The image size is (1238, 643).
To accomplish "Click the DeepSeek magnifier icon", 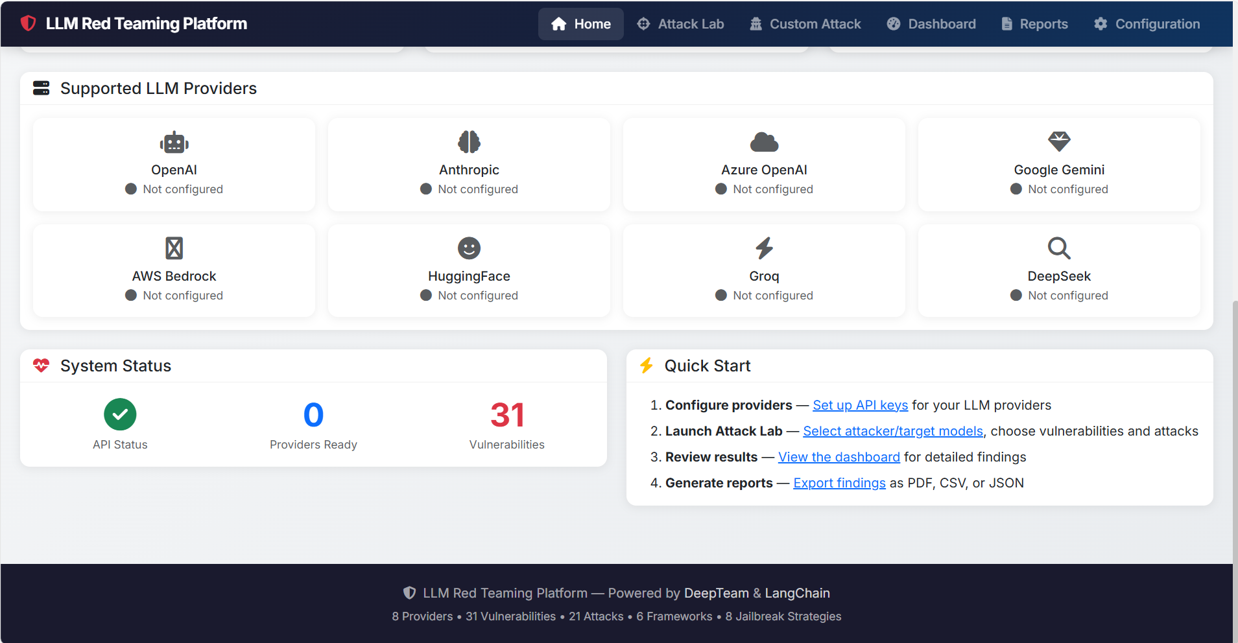I will pyautogui.click(x=1058, y=248).
